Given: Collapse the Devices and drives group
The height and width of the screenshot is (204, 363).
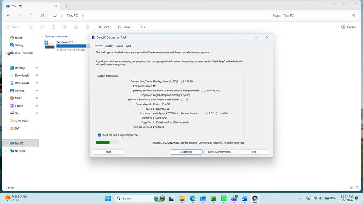Looking at the screenshot, I should (x=42, y=37).
